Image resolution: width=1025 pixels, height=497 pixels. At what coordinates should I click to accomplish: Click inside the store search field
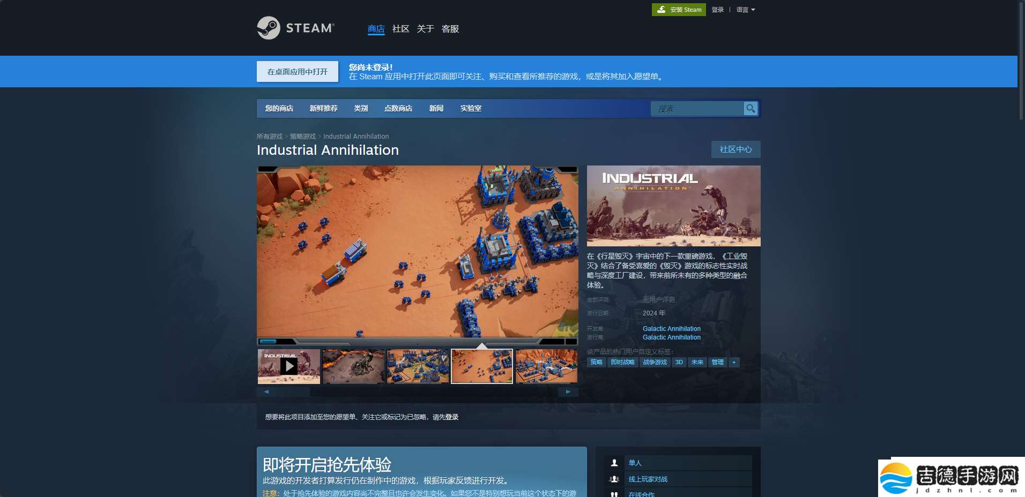pos(696,109)
